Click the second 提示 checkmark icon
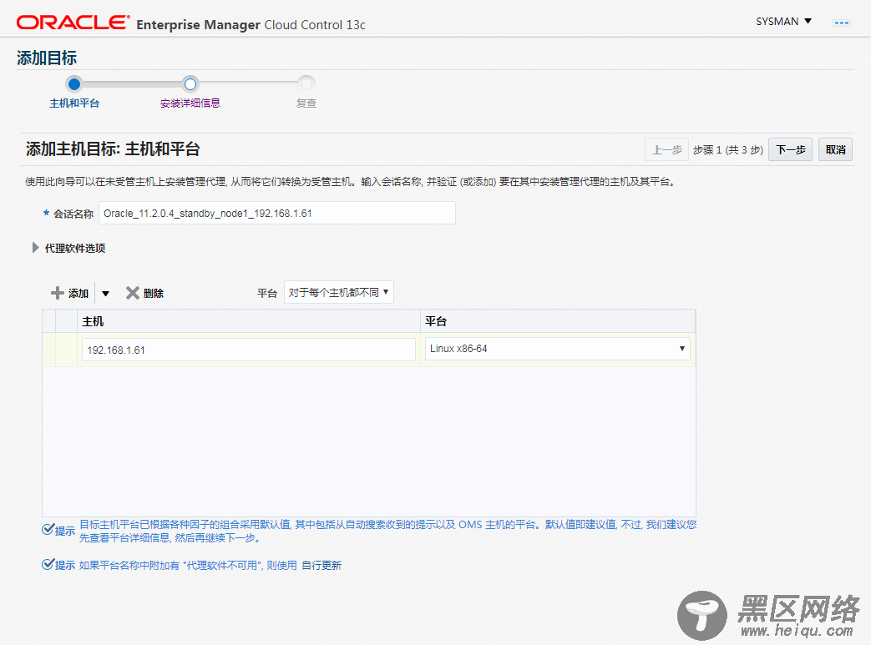 pyautogui.click(x=48, y=565)
